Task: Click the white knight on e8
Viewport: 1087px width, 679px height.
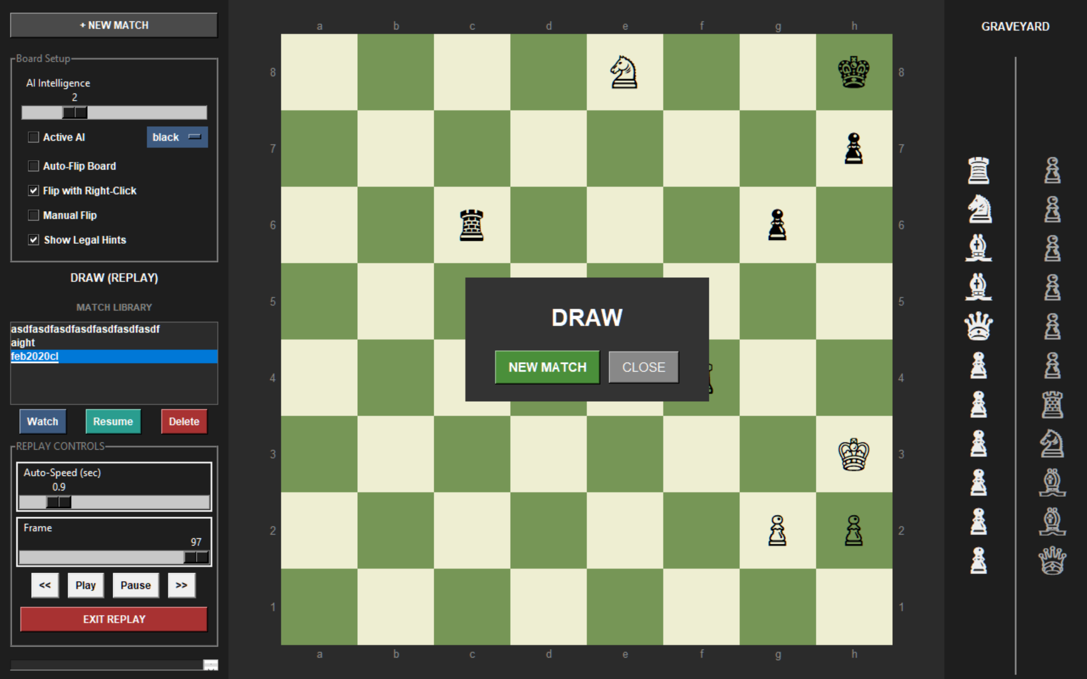Action: coord(624,72)
